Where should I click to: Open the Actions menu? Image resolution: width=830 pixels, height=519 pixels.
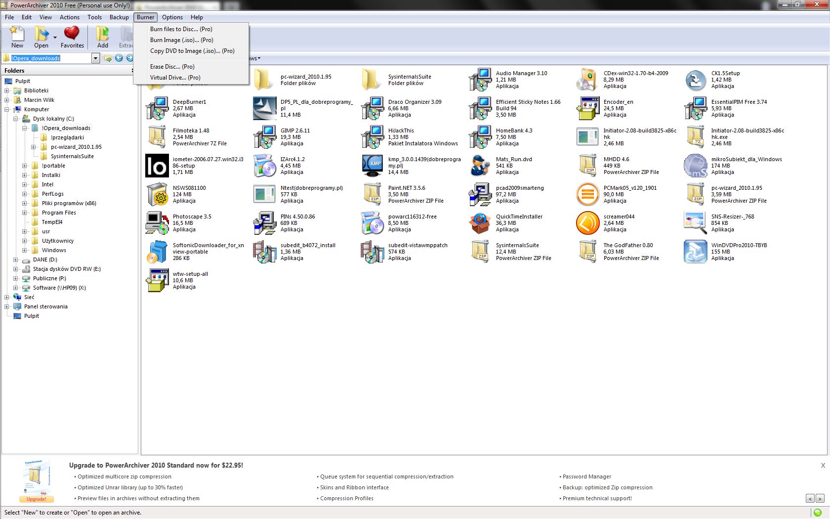70,17
